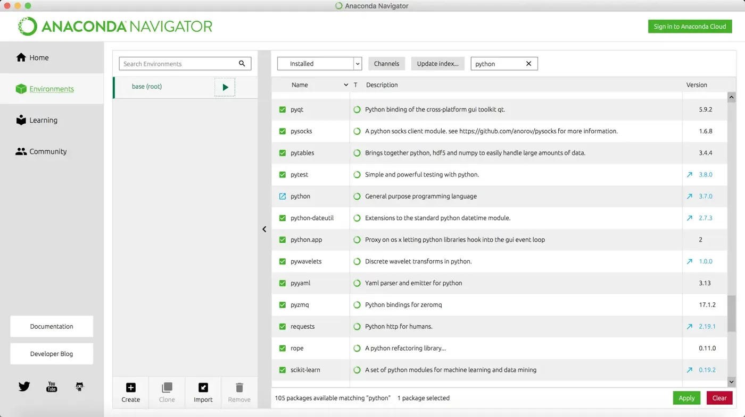Click the upgrade arrow for pywavelets 1.0.0

click(x=690, y=261)
